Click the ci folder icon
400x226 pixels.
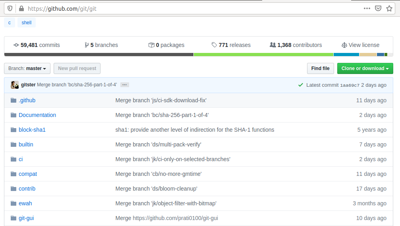click(14, 159)
